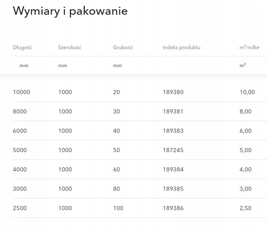
Task: Click length value 6000
Action: 20,131
